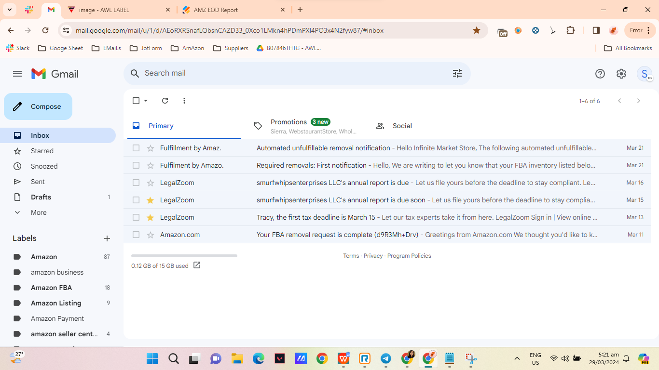Go back in the browser
This screenshot has width=659, height=370.
coord(11,30)
